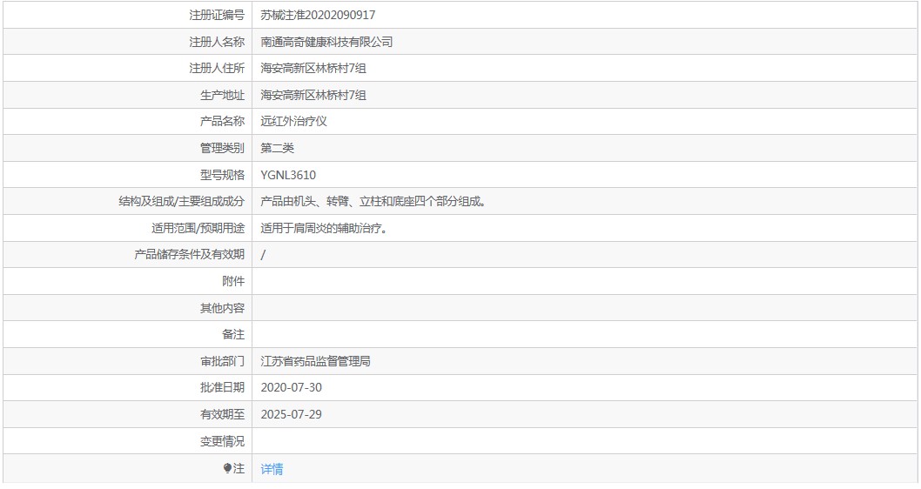Select address value in 注册人住所 row
This screenshot has width=921, height=489.
click(313, 69)
